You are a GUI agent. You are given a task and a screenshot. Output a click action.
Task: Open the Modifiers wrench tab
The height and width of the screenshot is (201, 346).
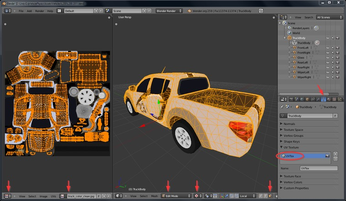pyautogui.click(x=318, y=99)
